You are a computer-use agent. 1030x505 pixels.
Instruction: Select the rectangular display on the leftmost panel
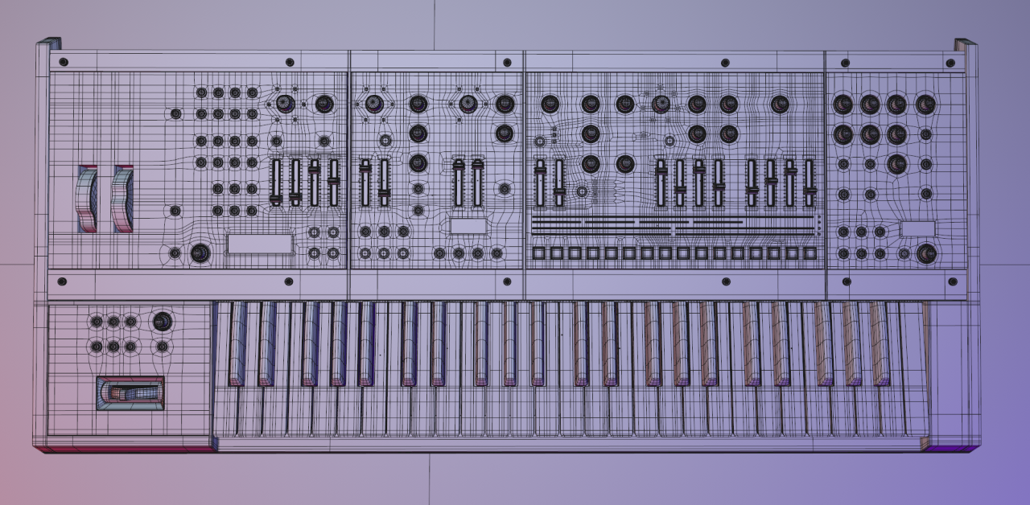[x=259, y=244]
